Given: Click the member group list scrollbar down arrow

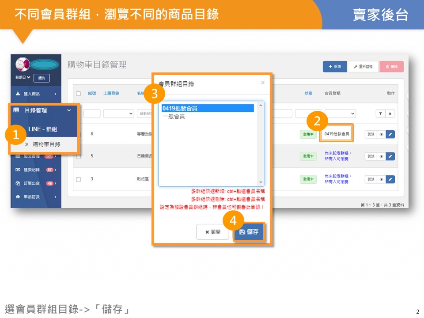Looking at the screenshot, I should pos(261,182).
